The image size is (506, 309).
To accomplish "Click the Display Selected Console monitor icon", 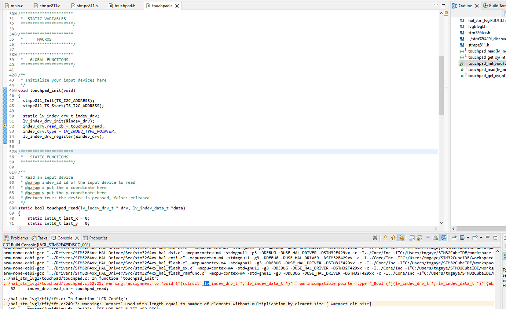I will 462,238.
